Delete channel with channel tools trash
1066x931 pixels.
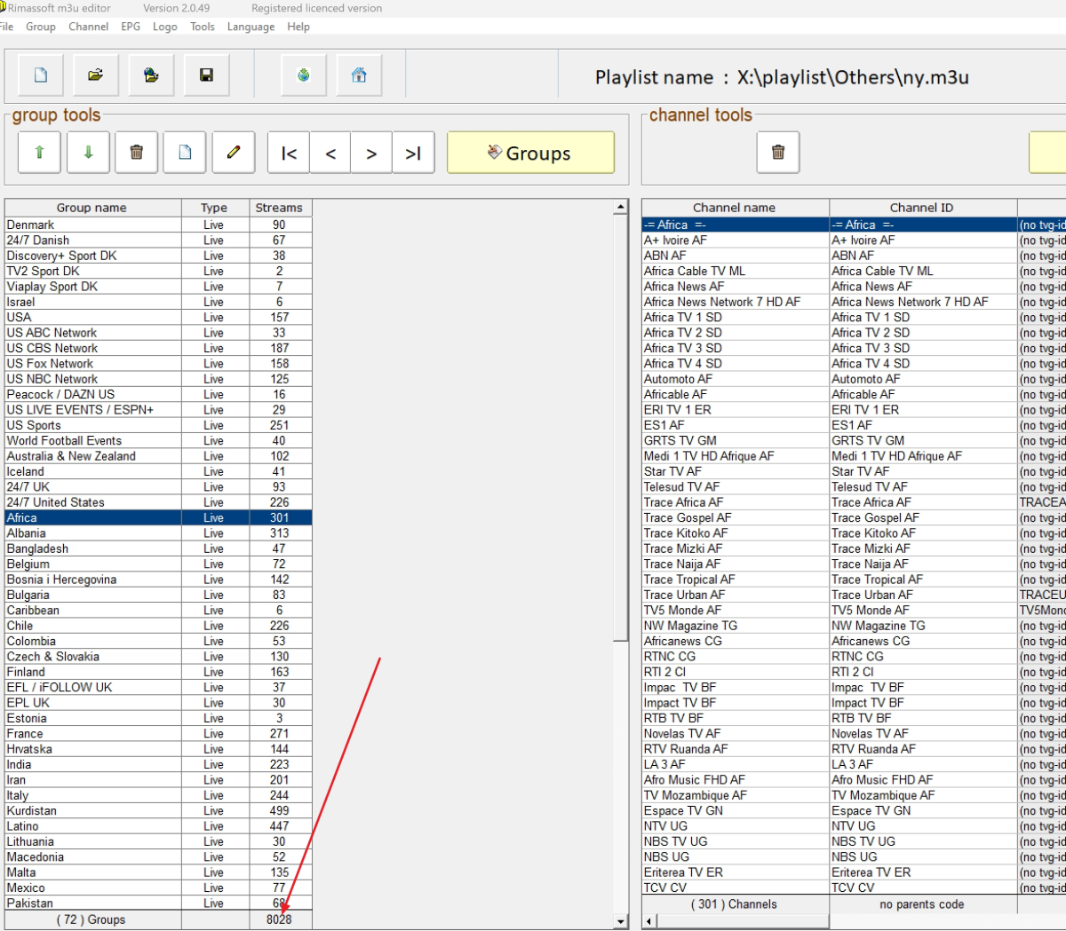[x=778, y=153]
